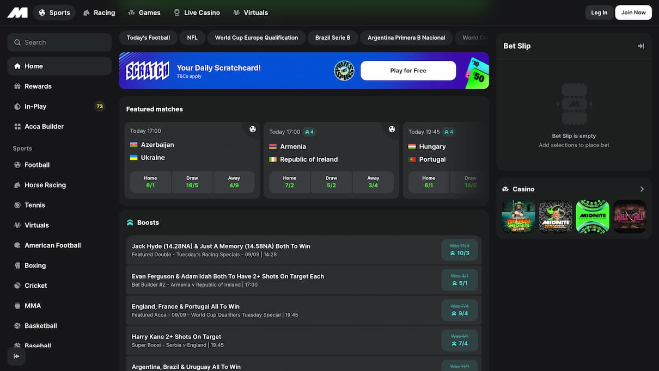659x371 pixels.
Task: Open Midnite Mega Fire Blaze Roulette thumbnail
Action: pos(556,217)
